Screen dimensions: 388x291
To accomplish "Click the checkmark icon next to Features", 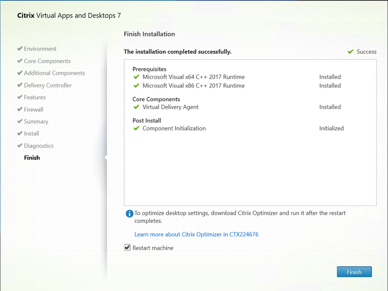I will tap(20, 97).
